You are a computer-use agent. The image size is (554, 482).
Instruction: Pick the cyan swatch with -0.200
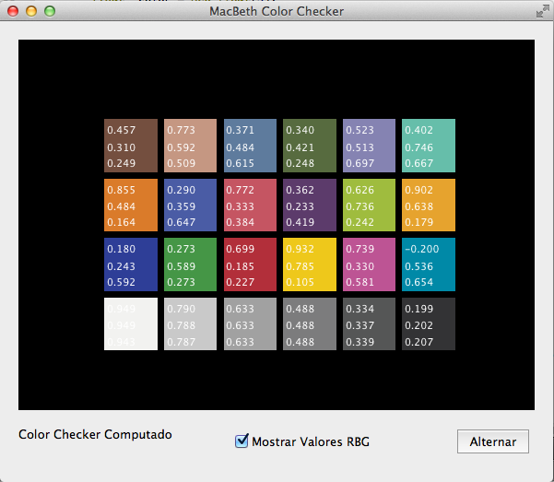pyautogui.click(x=429, y=265)
